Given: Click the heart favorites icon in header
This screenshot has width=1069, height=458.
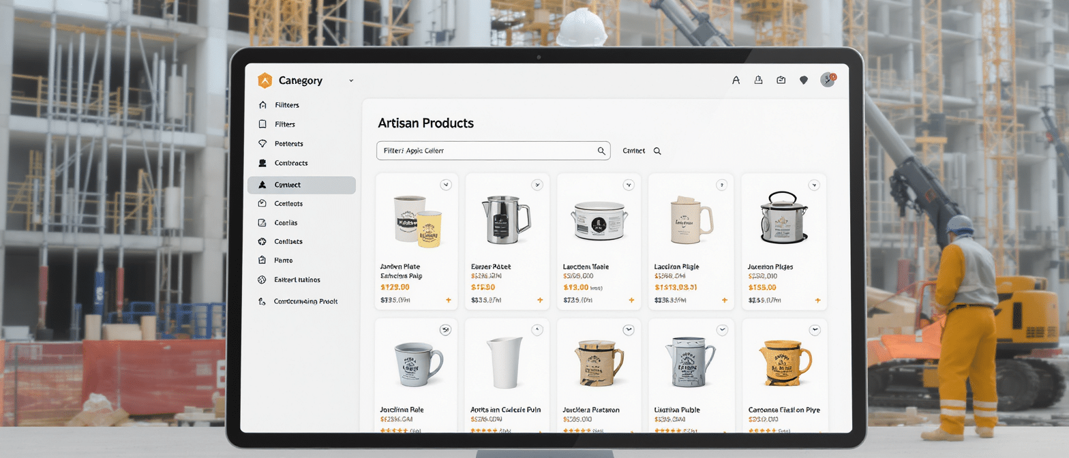Looking at the screenshot, I should point(804,80).
